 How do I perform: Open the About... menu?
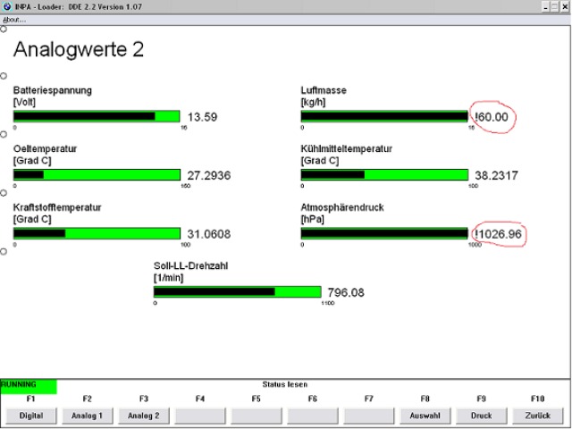14,19
